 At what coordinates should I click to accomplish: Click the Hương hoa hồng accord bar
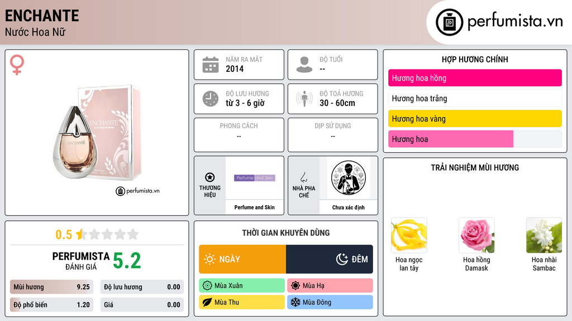click(x=475, y=78)
